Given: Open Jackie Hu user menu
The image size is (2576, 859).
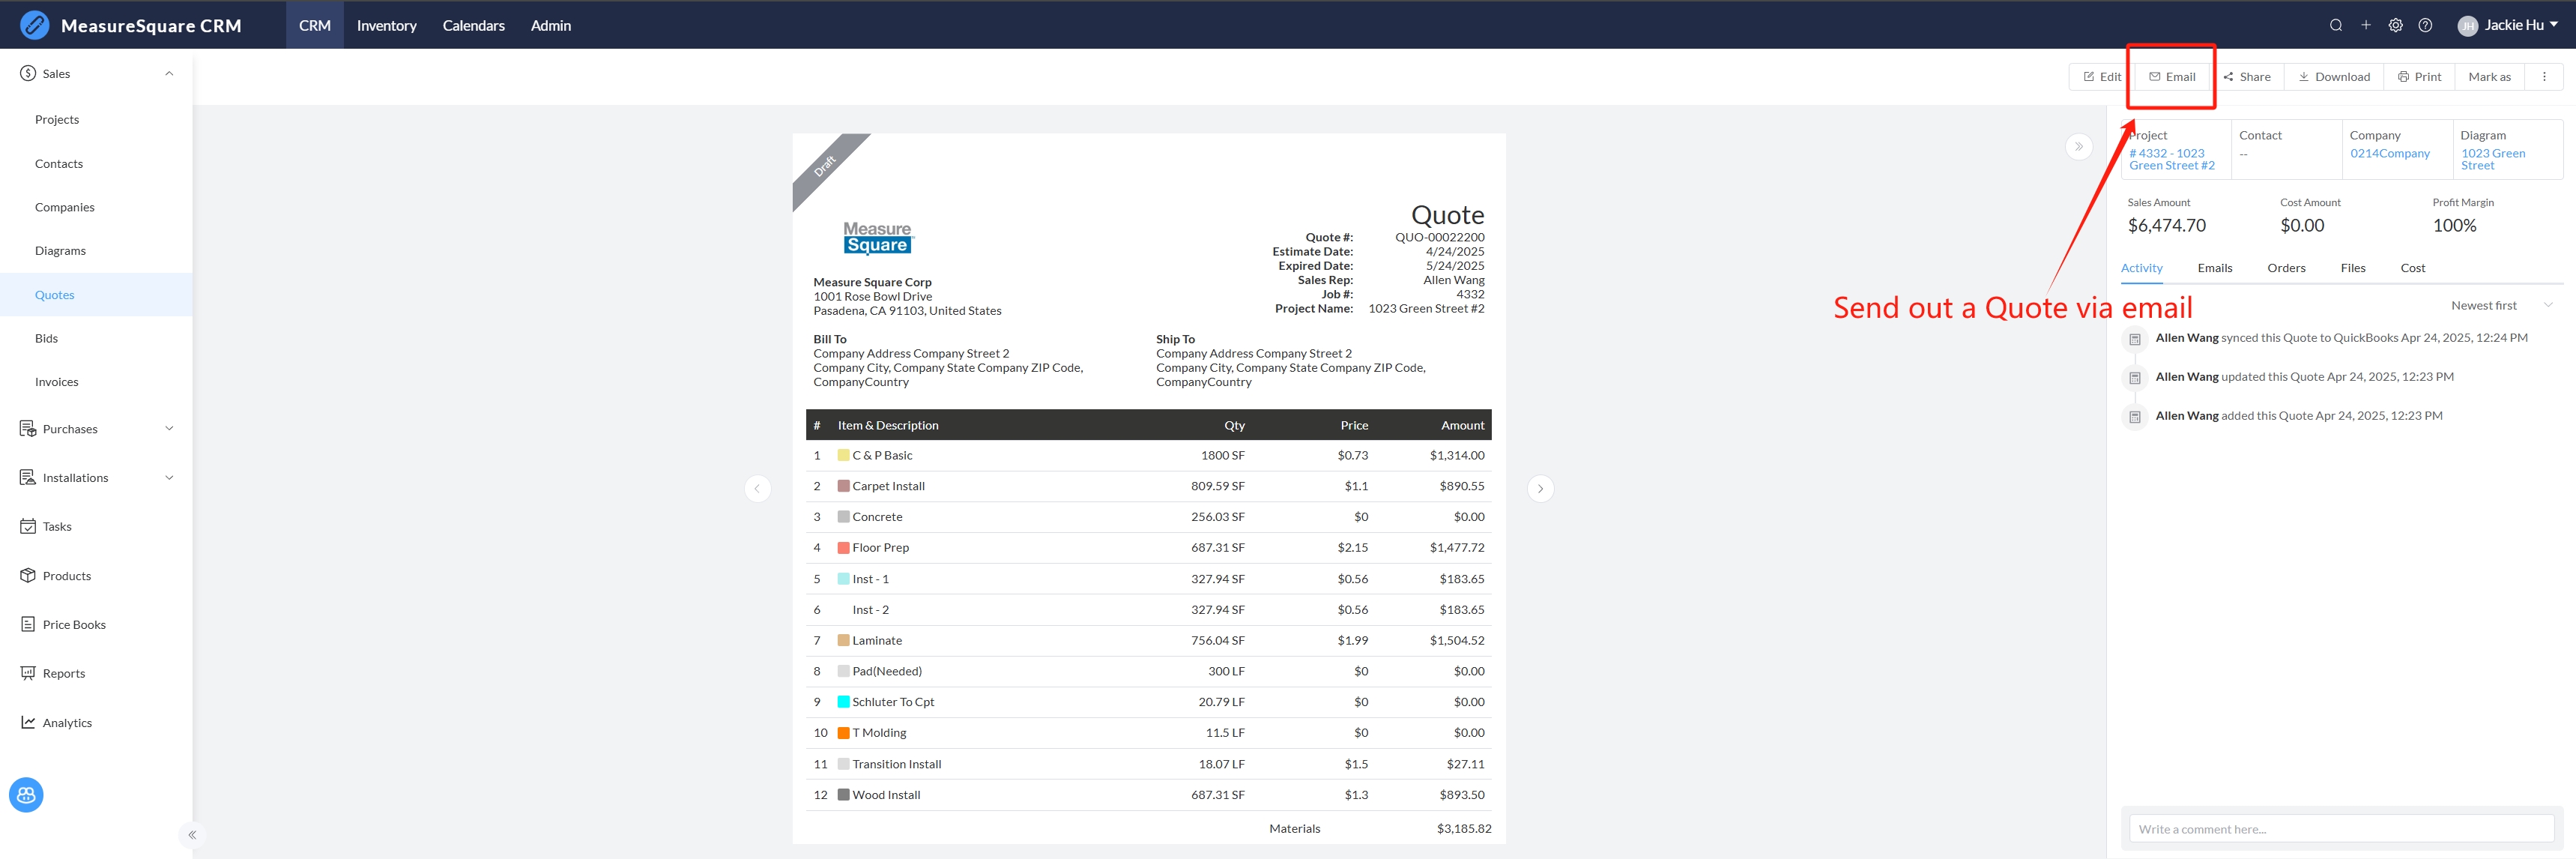Looking at the screenshot, I should tap(2512, 25).
